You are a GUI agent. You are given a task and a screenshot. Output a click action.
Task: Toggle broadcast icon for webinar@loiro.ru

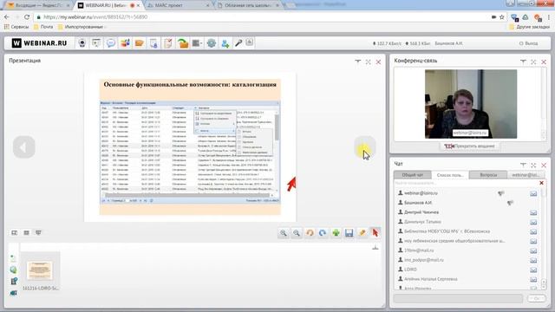(x=501, y=193)
